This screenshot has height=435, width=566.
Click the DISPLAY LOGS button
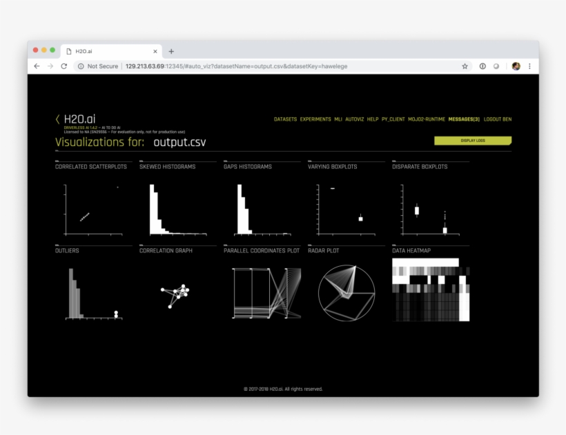click(x=472, y=140)
